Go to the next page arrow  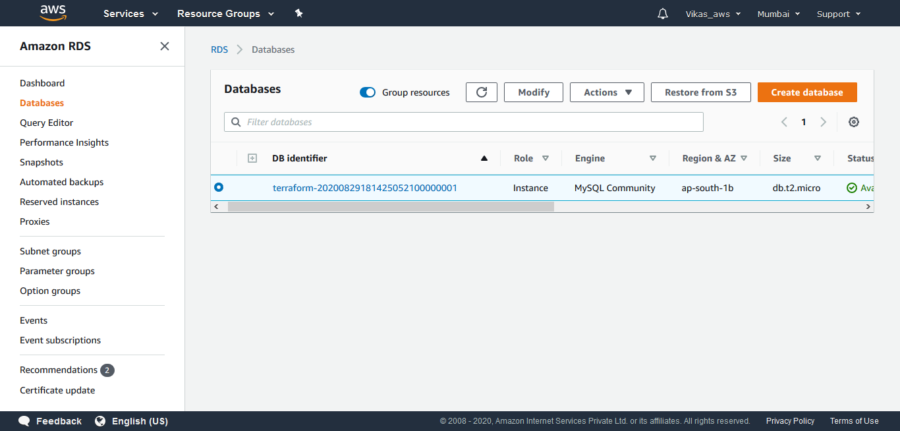(x=823, y=122)
